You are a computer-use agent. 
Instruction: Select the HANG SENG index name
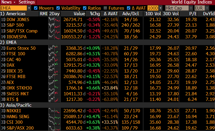(x=18, y=116)
